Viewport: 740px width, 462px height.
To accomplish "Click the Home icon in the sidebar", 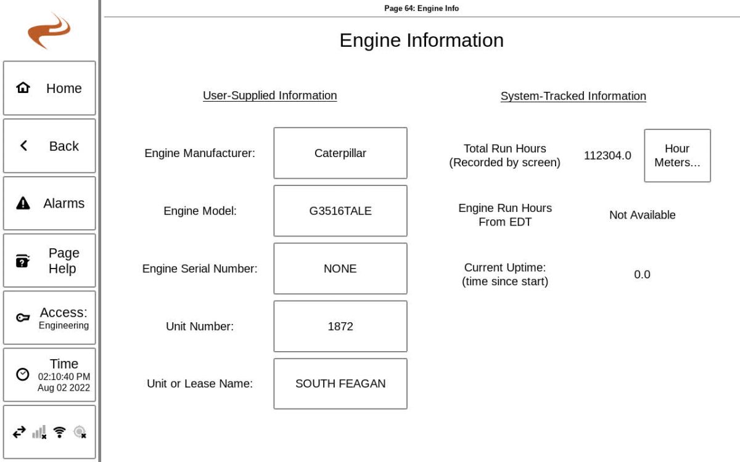I will click(22, 88).
